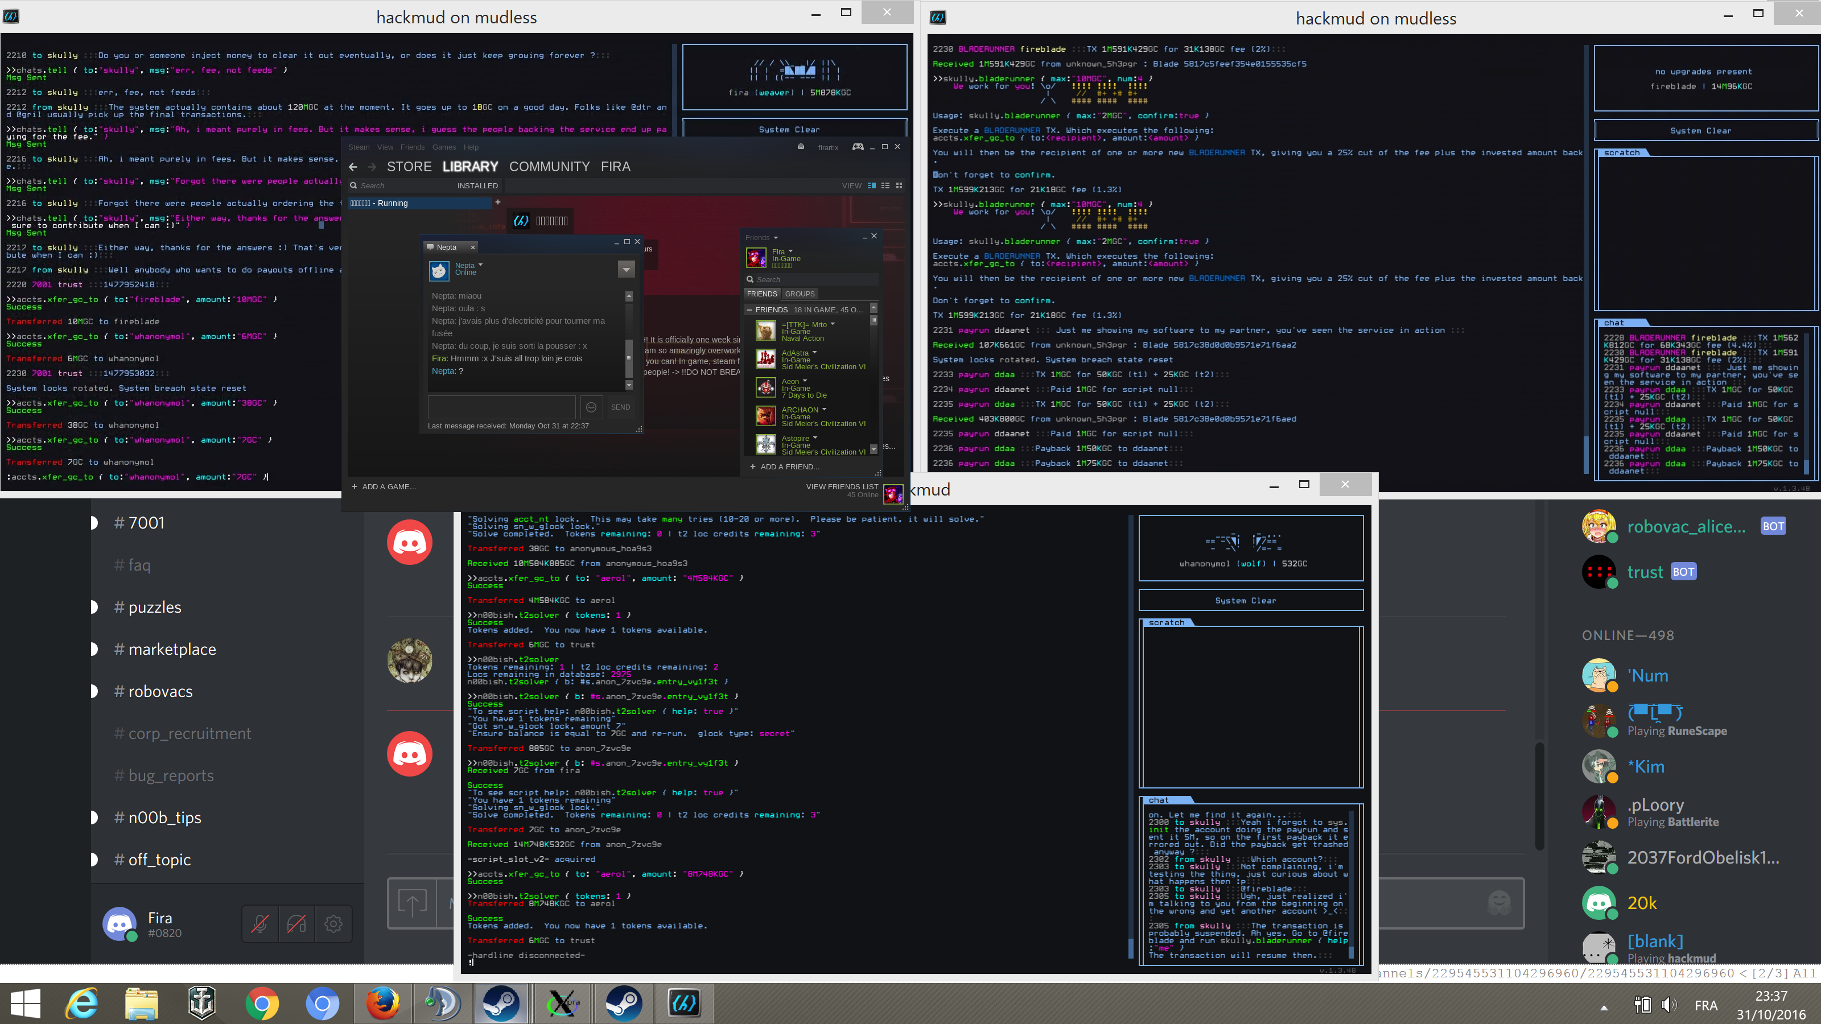Click robovac_alice's avatar in the Discord members list
The image size is (1821, 1024).
click(1598, 526)
